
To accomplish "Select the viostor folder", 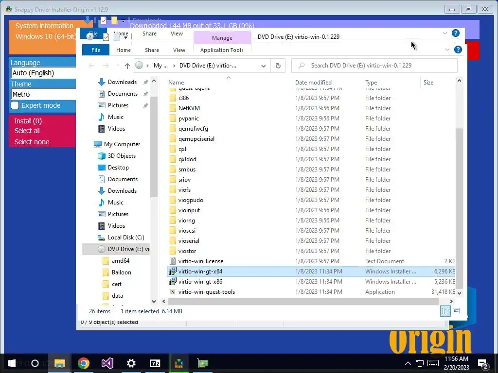I will coord(187,251).
